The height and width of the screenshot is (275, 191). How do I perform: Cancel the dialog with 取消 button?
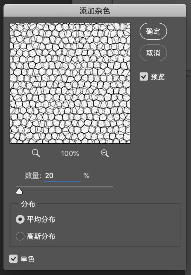[153, 53]
